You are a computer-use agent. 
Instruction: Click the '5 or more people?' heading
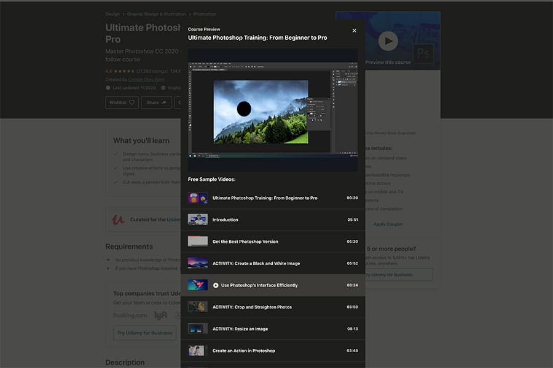point(391,248)
